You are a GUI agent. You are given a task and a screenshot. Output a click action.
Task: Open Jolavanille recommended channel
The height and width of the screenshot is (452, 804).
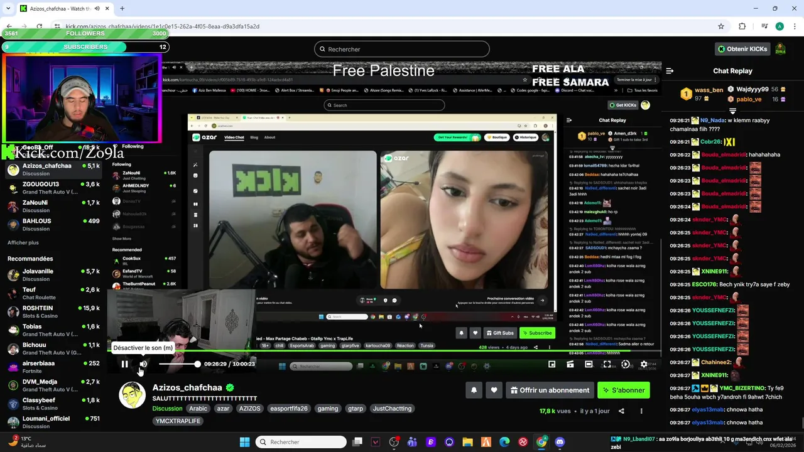pyautogui.click(x=53, y=275)
